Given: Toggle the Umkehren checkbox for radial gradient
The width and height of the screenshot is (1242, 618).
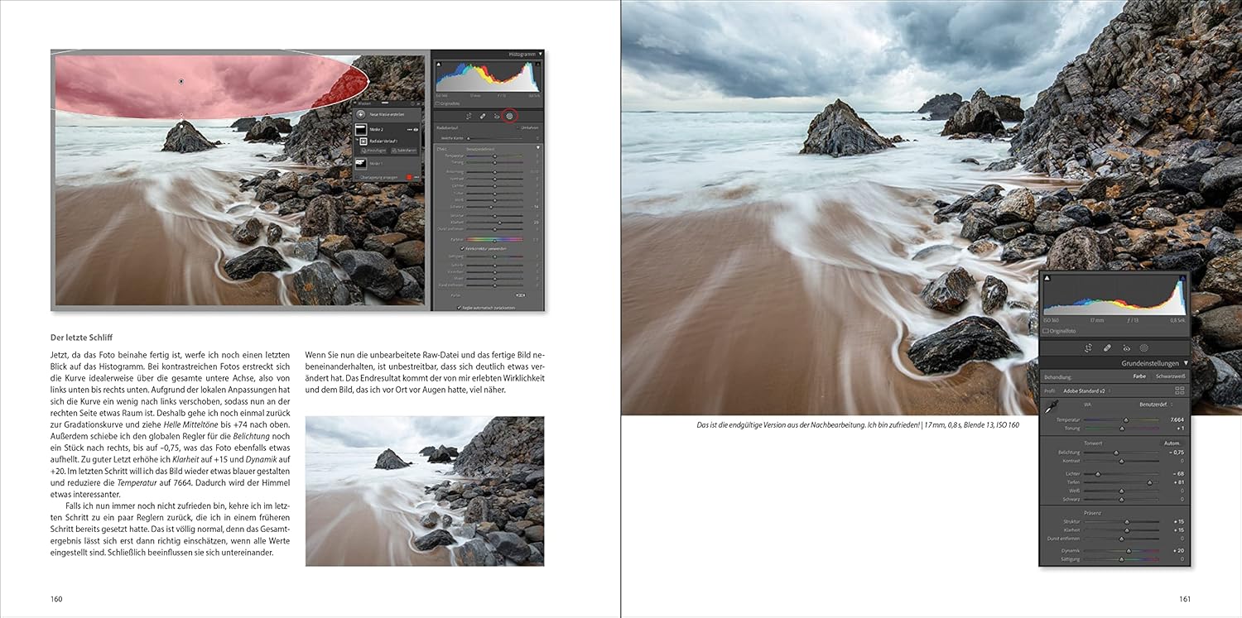Looking at the screenshot, I should (518, 127).
